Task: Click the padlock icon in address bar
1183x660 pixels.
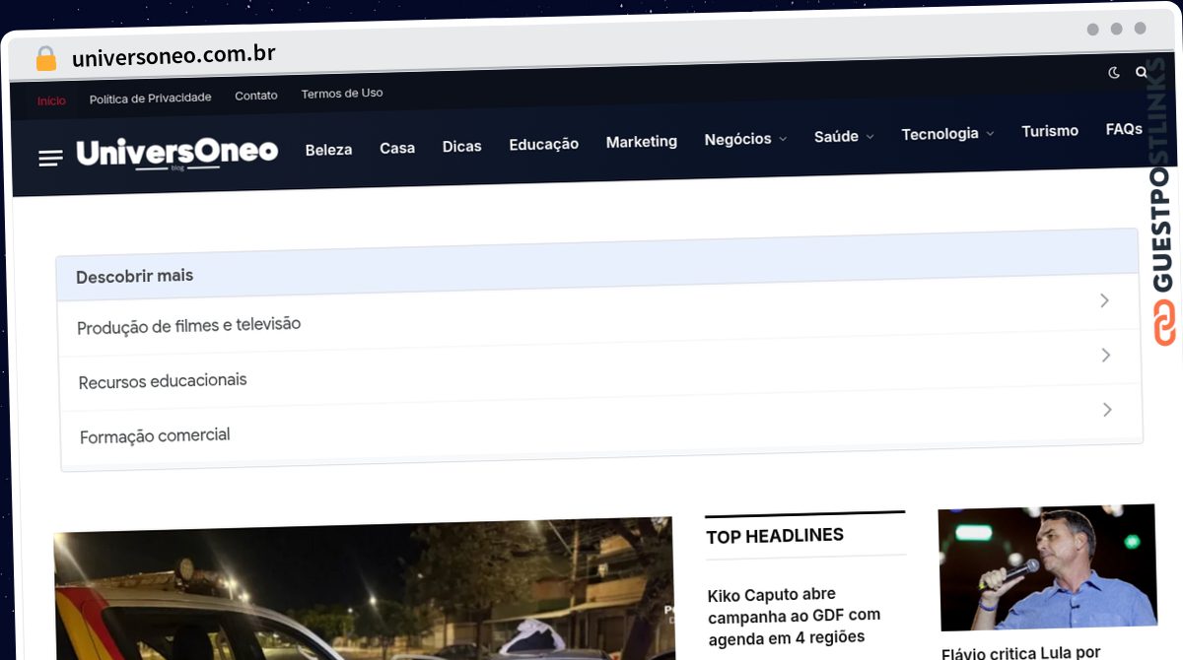Action: click(46, 58)
